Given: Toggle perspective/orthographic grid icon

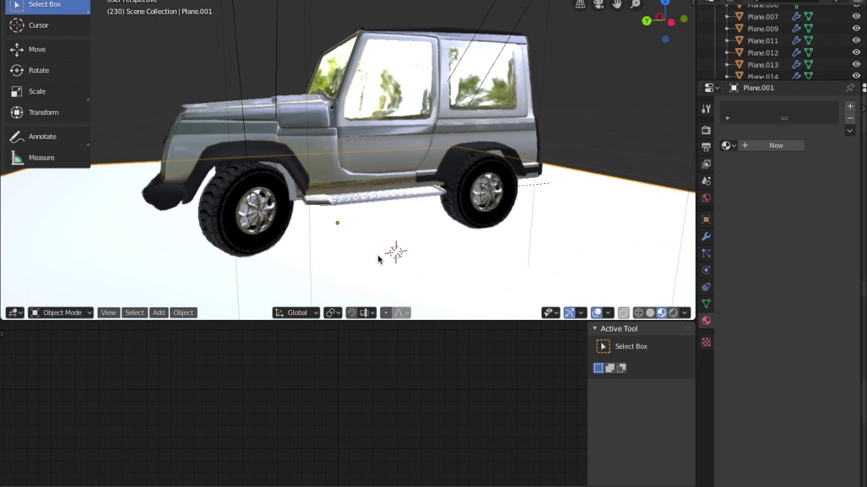Looking at the screenshot, I should (x=580, y=3).
